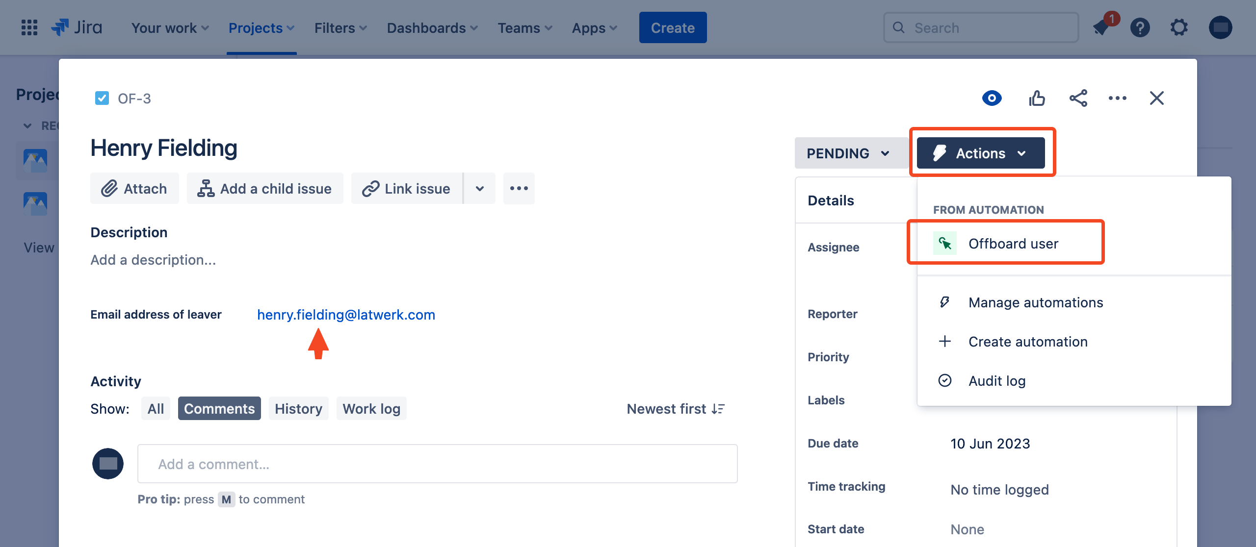Screen dimensions: 1256x547
Task: Open the issue more actions ellipsis at top right
Action: [1117, 98]
